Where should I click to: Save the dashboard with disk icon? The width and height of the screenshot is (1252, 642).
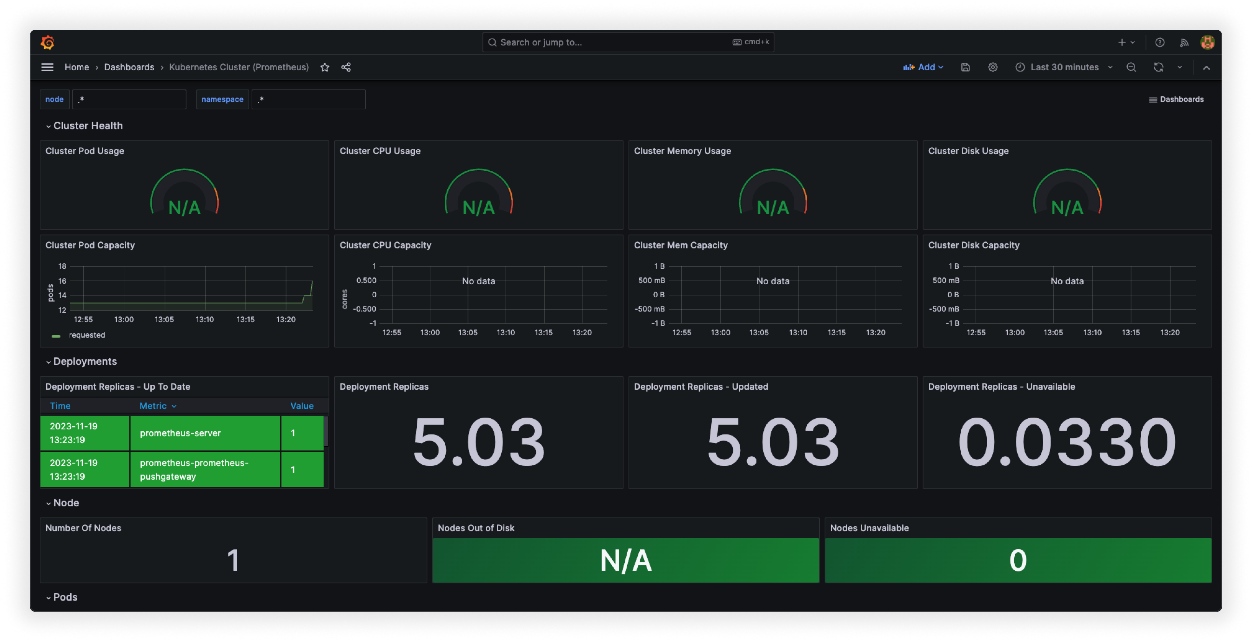pos(965,67)
